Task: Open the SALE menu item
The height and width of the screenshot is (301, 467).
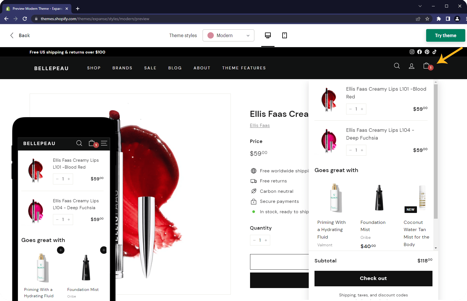Action: click(150, 68)
